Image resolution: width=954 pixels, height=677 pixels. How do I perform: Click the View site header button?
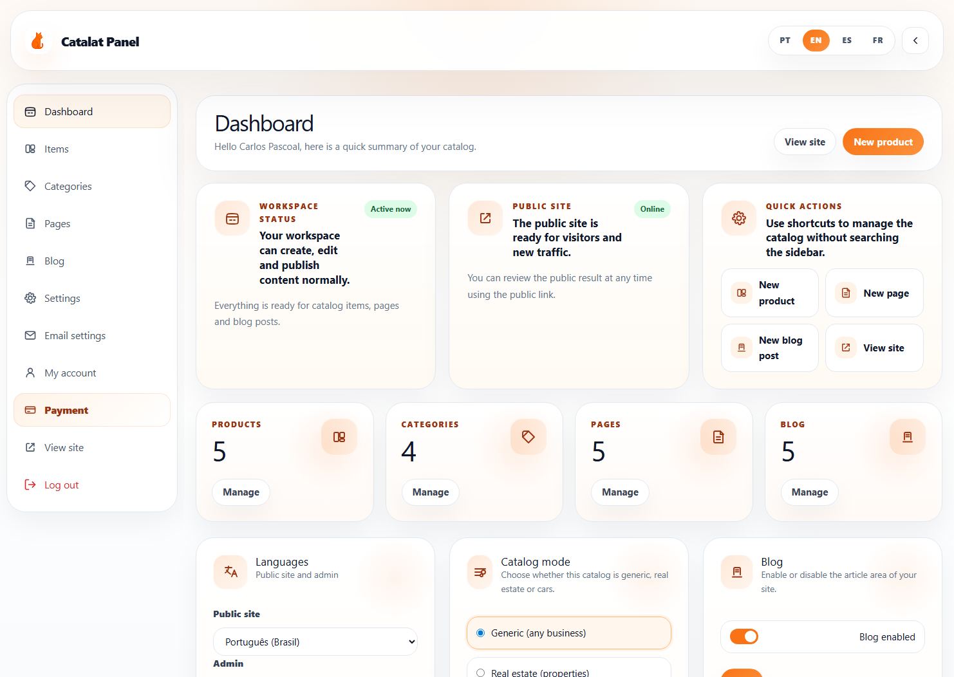point(805,142)
